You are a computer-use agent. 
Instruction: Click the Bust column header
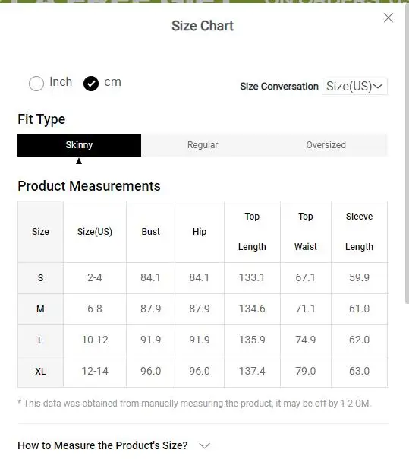coord(150,232)
